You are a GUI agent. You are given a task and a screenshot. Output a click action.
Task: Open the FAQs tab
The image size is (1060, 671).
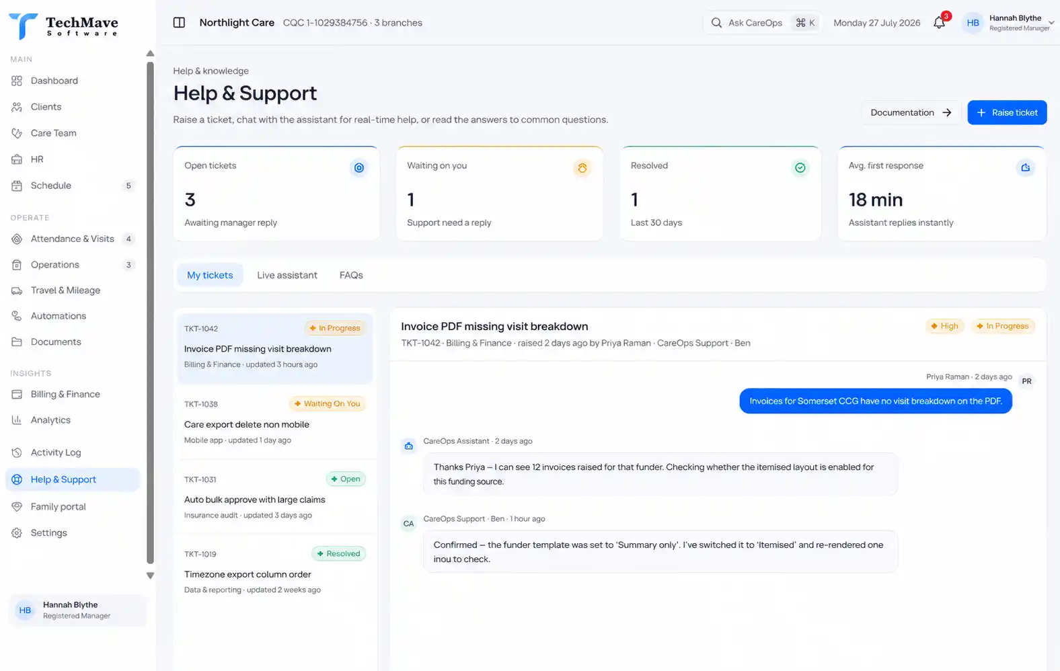(x=351, y=275)
